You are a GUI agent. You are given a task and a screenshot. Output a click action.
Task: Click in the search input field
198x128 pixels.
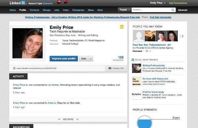[151, 10]
